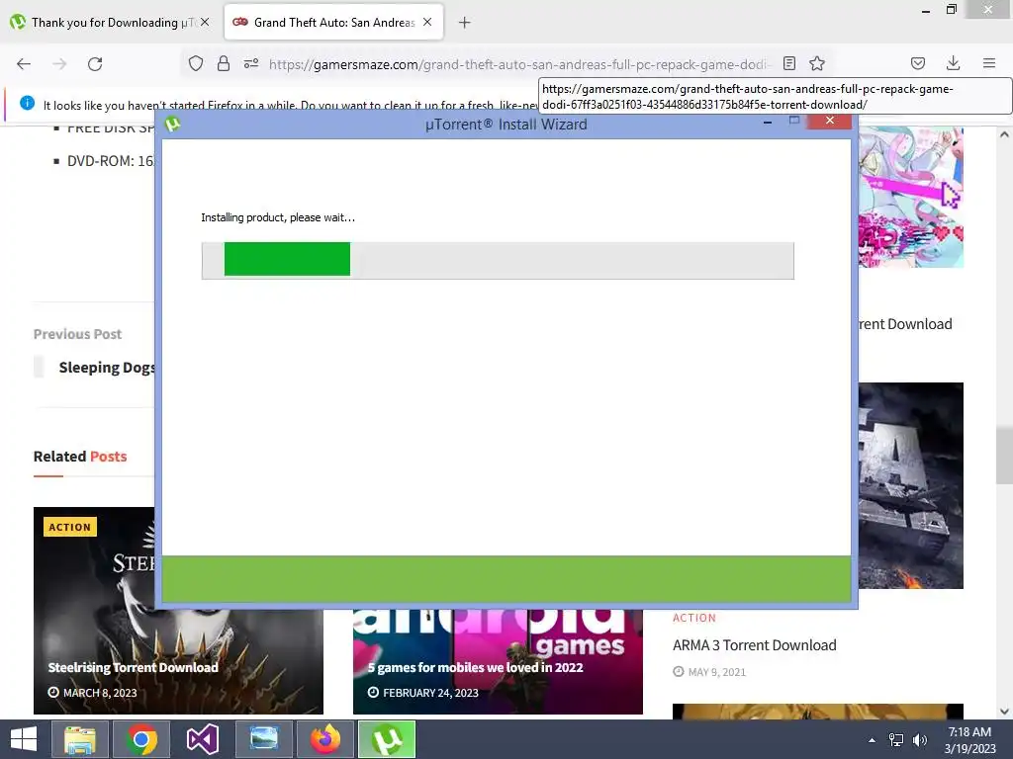Open the volume speaker tray icon
Screen dimensions: 1013x759
click(919, 740)
